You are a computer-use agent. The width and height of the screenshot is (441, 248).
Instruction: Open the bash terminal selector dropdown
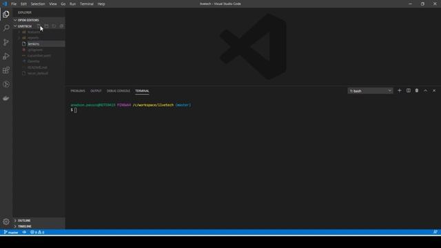point(370,91)
